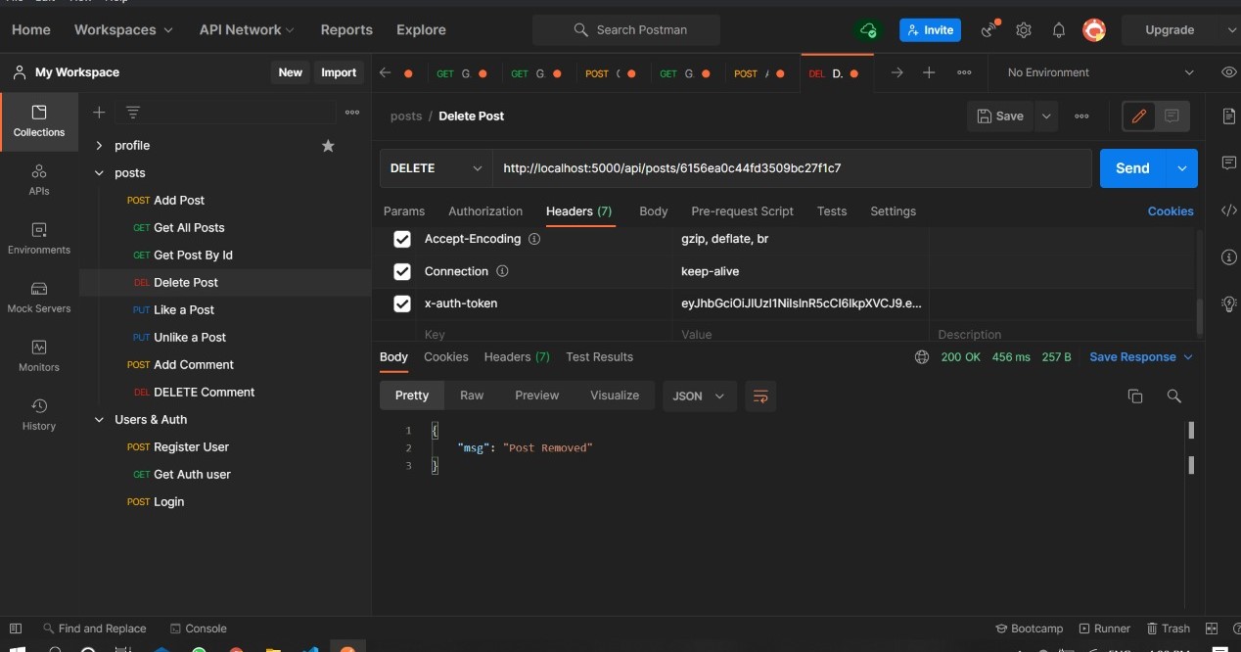Open the user avatar menu
The height and width of the screenshot is (652, 1241).
(1094, 30)
